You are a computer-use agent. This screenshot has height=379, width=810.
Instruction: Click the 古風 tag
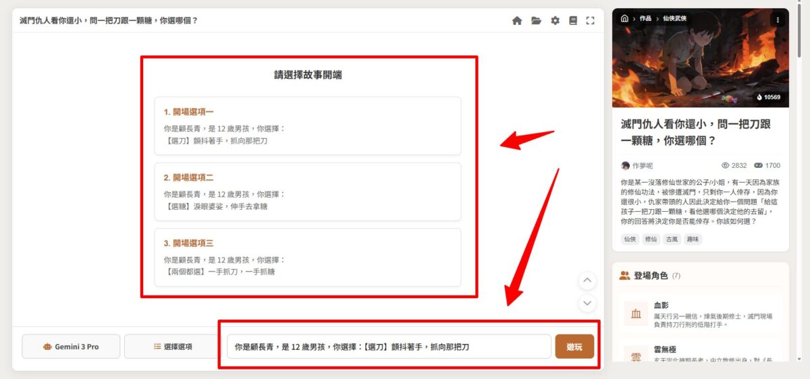tap(672, 239)
